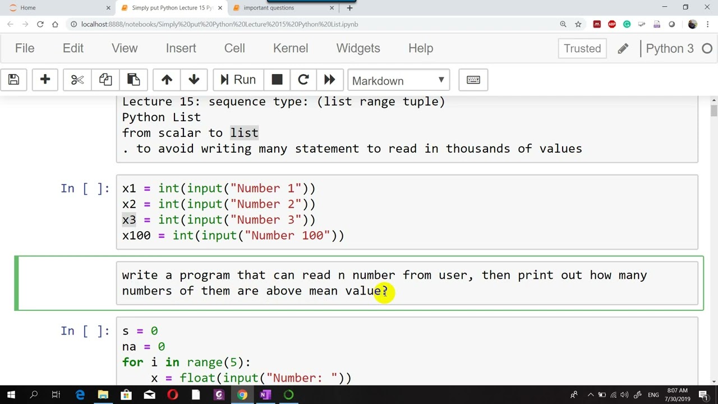
Task: Click the volume icon in system tray
Action: click(624, 395)
